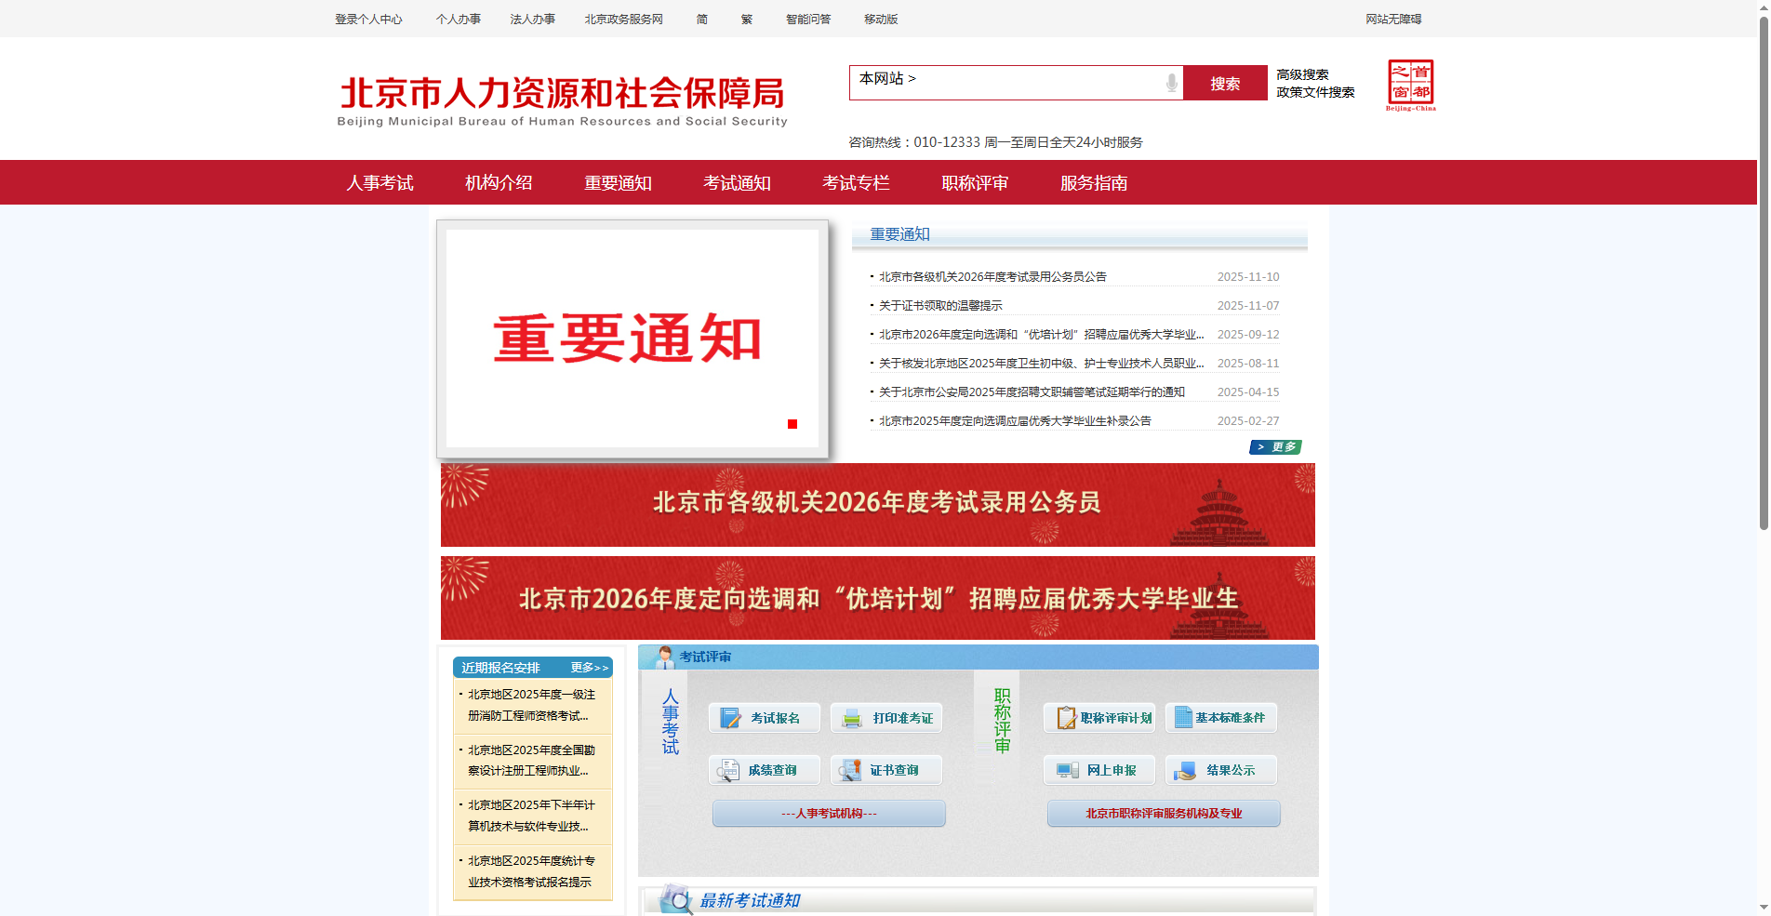Open 登录个人中心 login link
1771x916 pixels.
367,19
